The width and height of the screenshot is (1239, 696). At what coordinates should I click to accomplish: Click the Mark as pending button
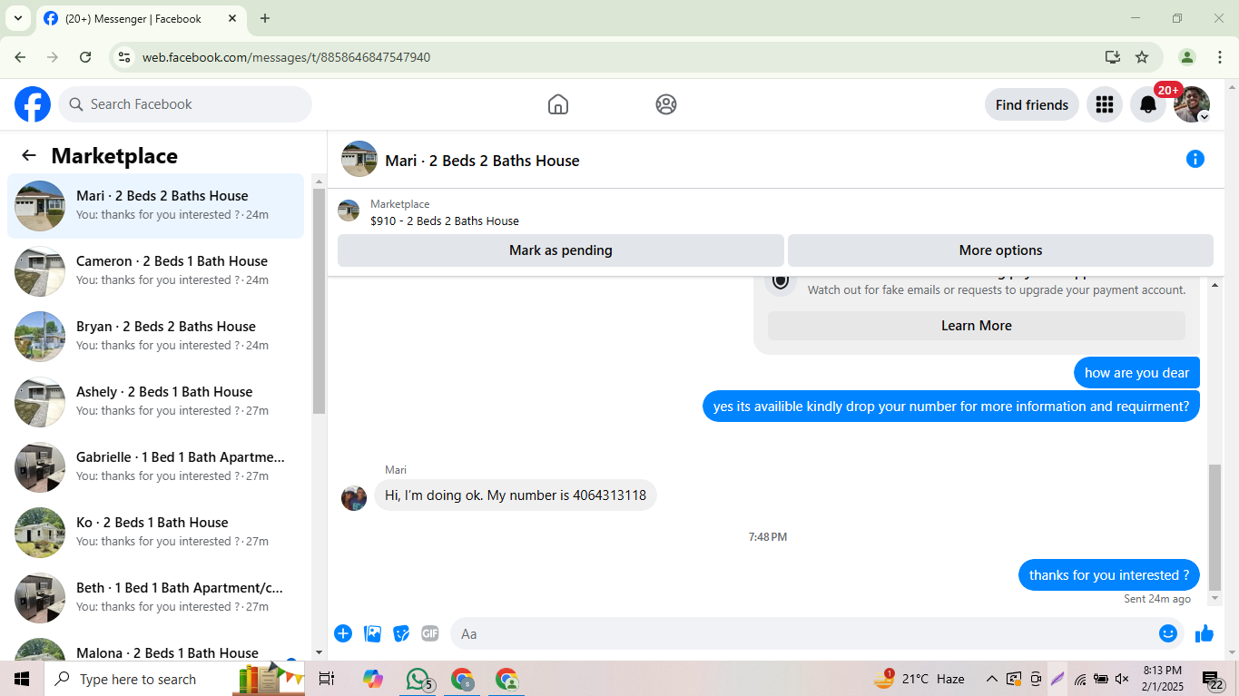(561, 250)
